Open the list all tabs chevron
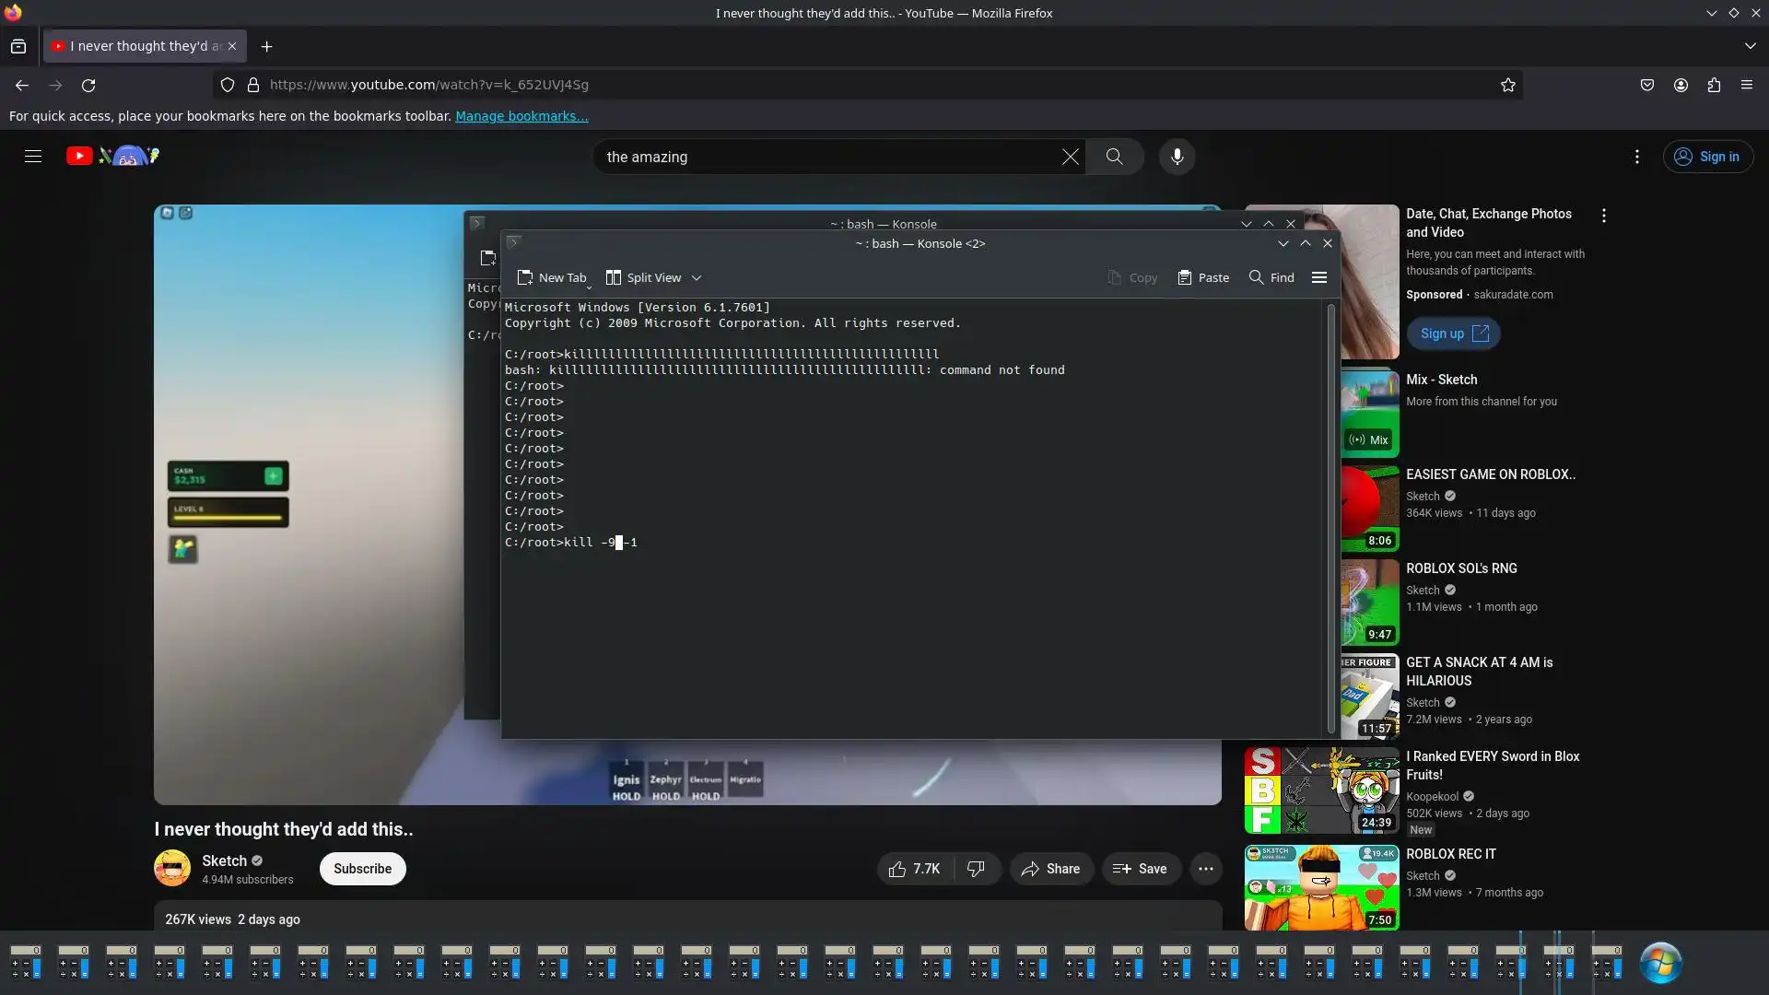Screen dimensions: 1769x995 point(1750,46)
